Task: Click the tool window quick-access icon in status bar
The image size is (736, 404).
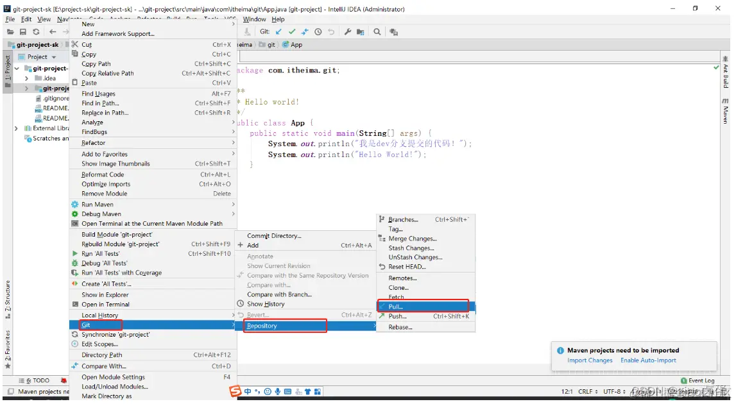Action: (x=10, y=391)
